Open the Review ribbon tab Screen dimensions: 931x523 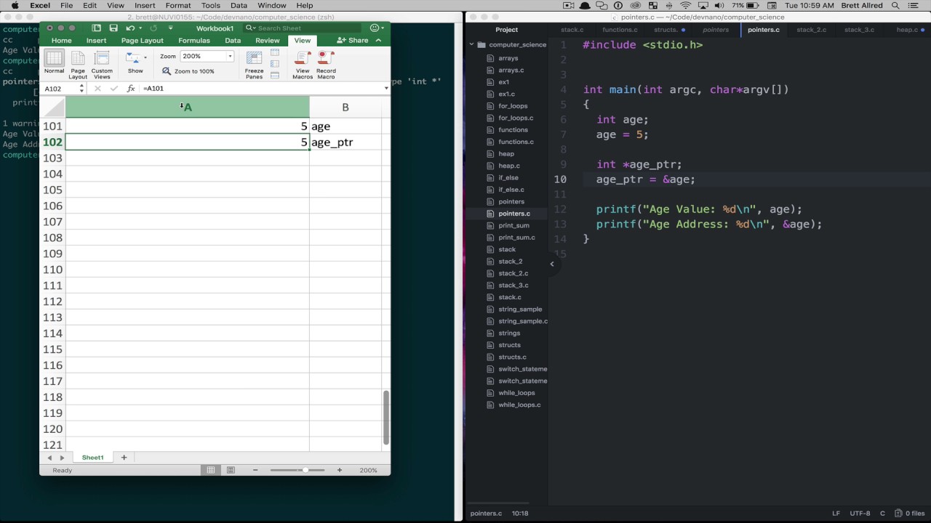click(x=267, y=41)
